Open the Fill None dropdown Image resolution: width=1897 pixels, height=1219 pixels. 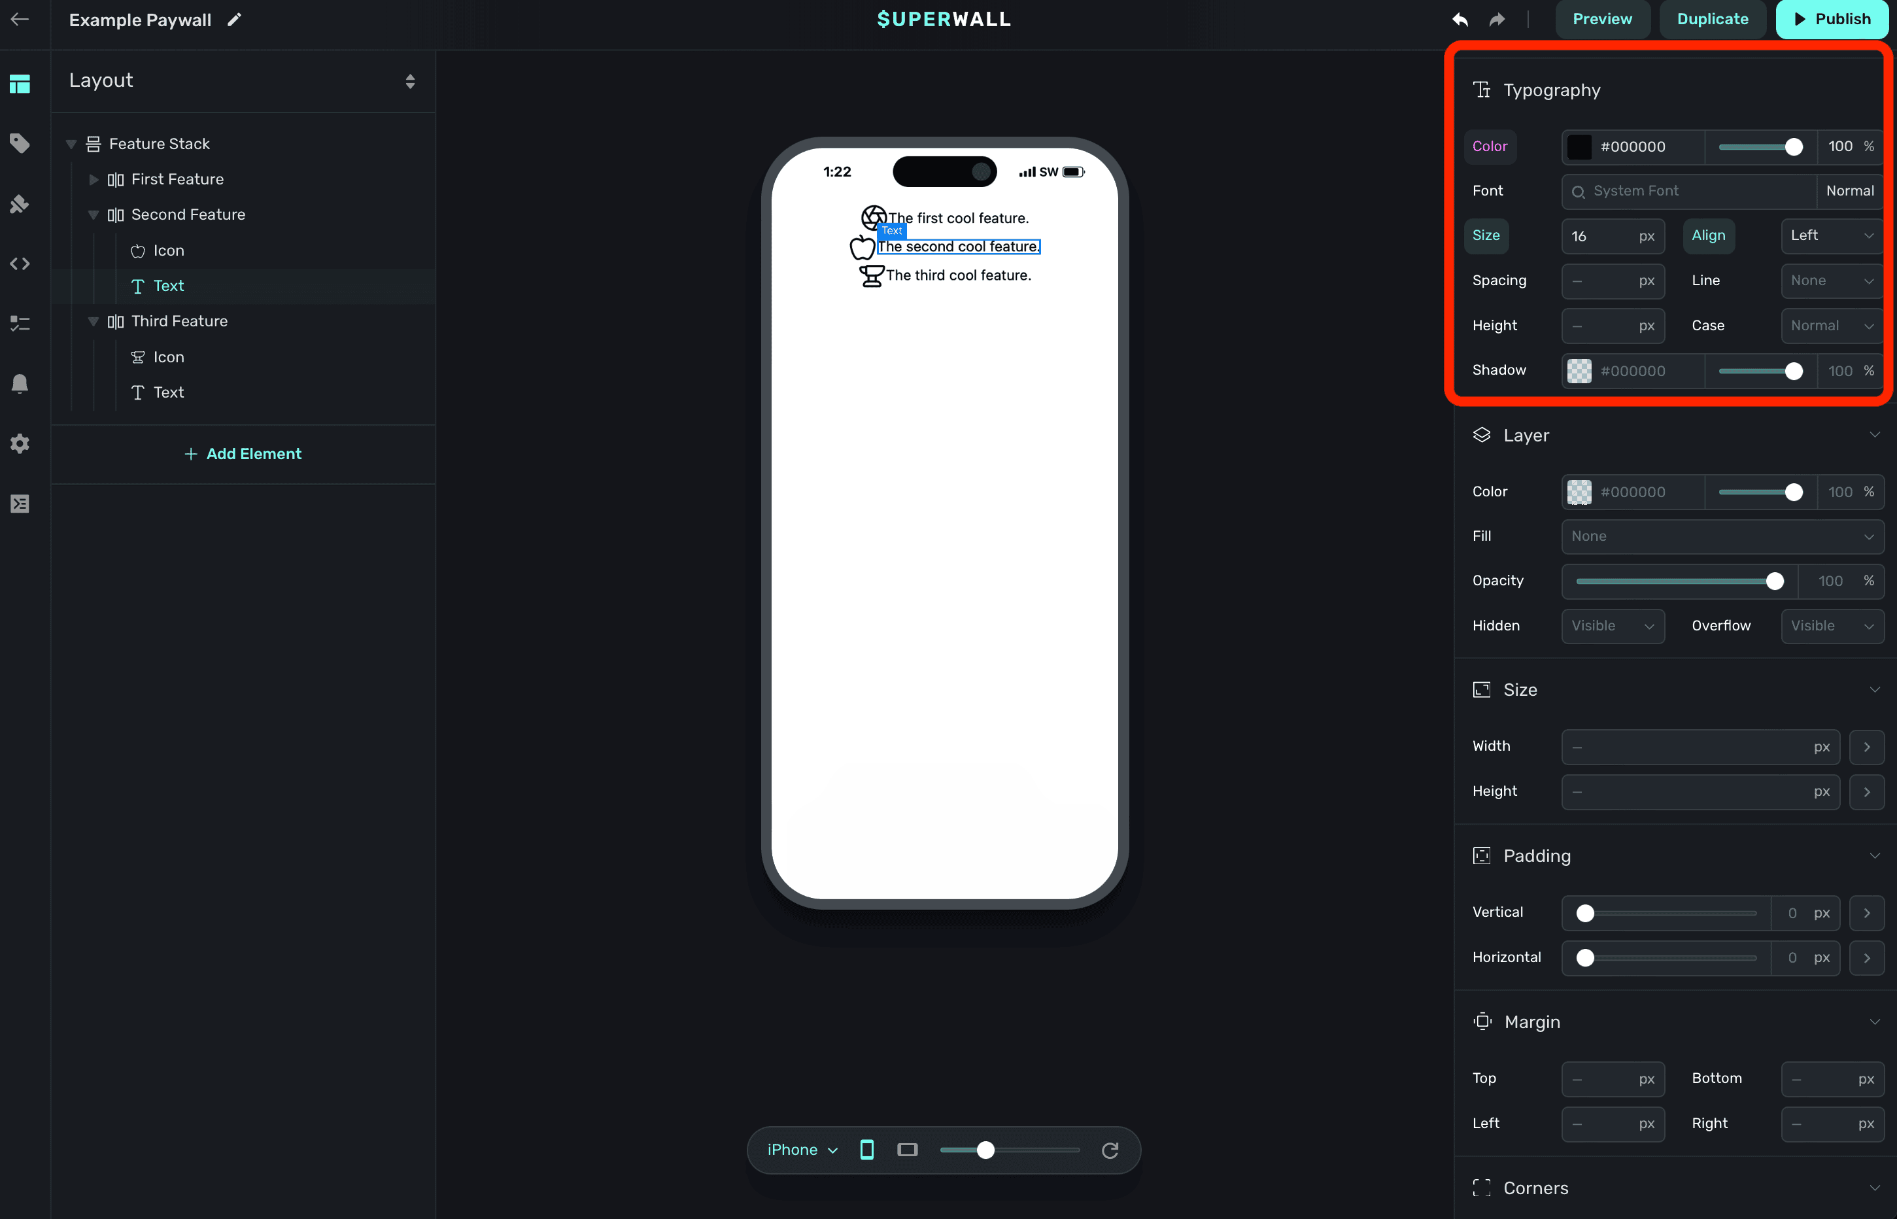point(1721,537)
